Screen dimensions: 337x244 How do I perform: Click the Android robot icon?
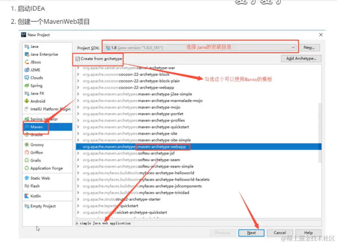coord(27,101)
